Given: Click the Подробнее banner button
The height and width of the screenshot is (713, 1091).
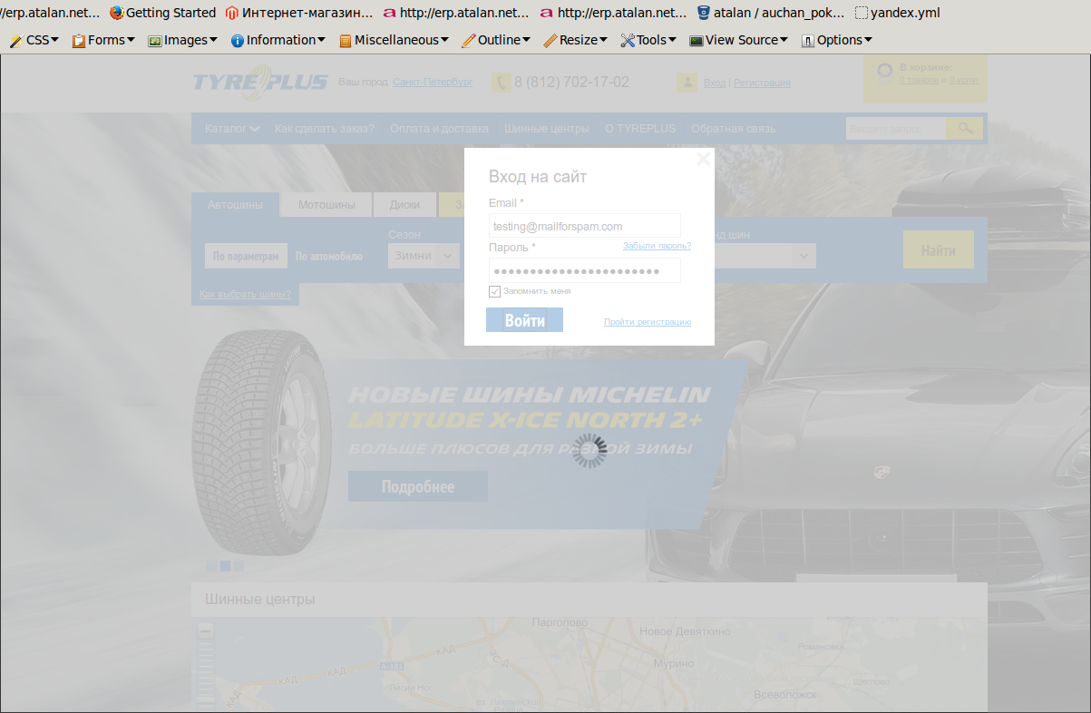Looking at the screenshot, I should point(418,486).
